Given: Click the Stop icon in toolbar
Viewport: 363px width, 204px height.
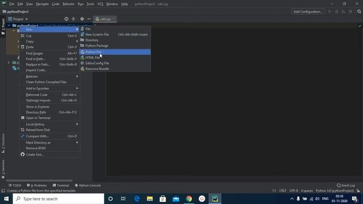Looking at the screenshot, I should tap(351, 11).
